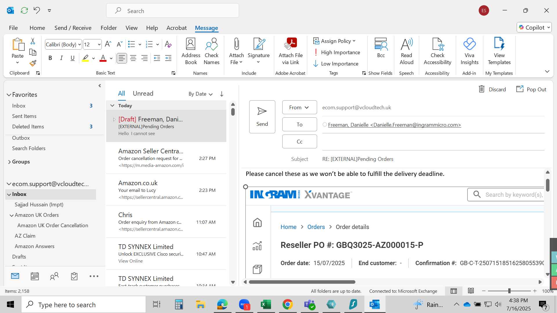Image resolution: width=557 pixels, height=313 pixels.
Task: Show Unread messages only
Action: (x=143, y=94)
